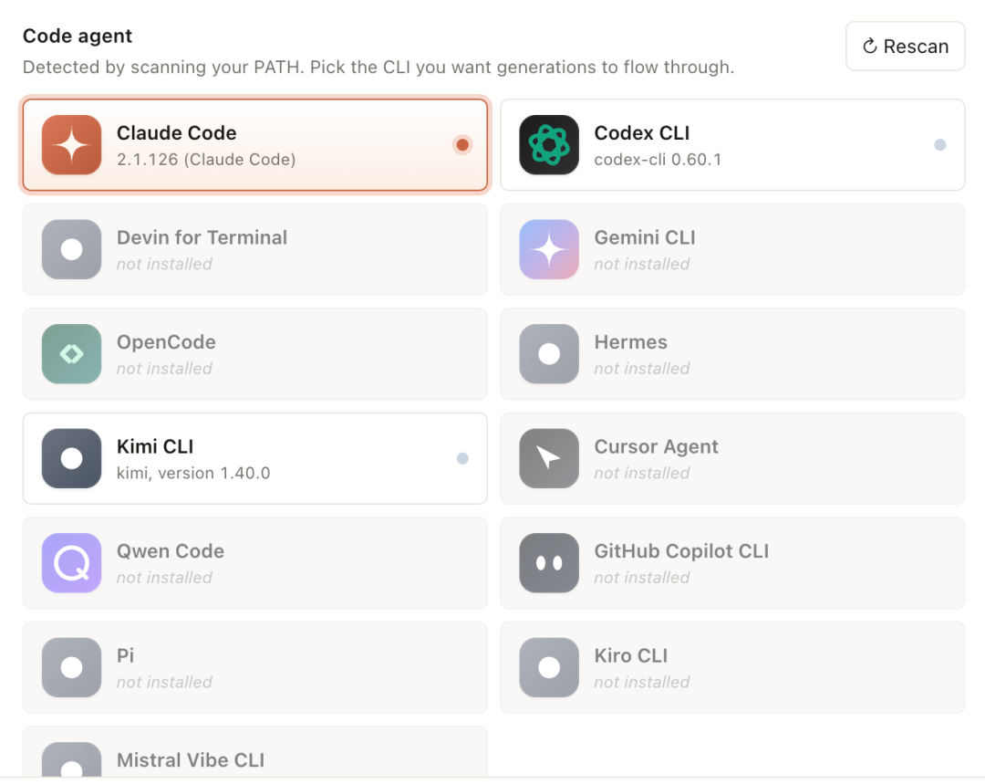
Task: Click version text "kimi, version 1.40.0"
Action: click(x=193, y=473)
